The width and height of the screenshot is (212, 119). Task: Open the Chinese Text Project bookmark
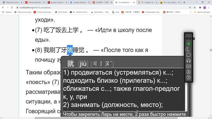point(79,12)
